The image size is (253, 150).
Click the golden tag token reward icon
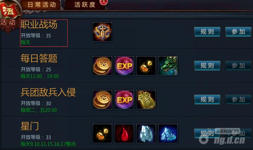(146, 100)
